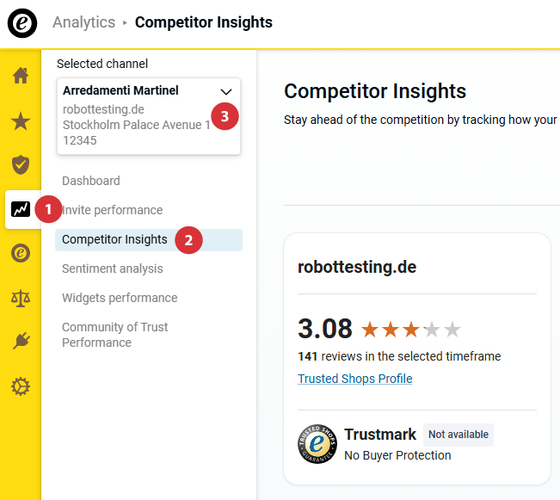Click the Analytics breadcrumb link
The width and height of the screenshot is (560, 500).
pos(83,22)
